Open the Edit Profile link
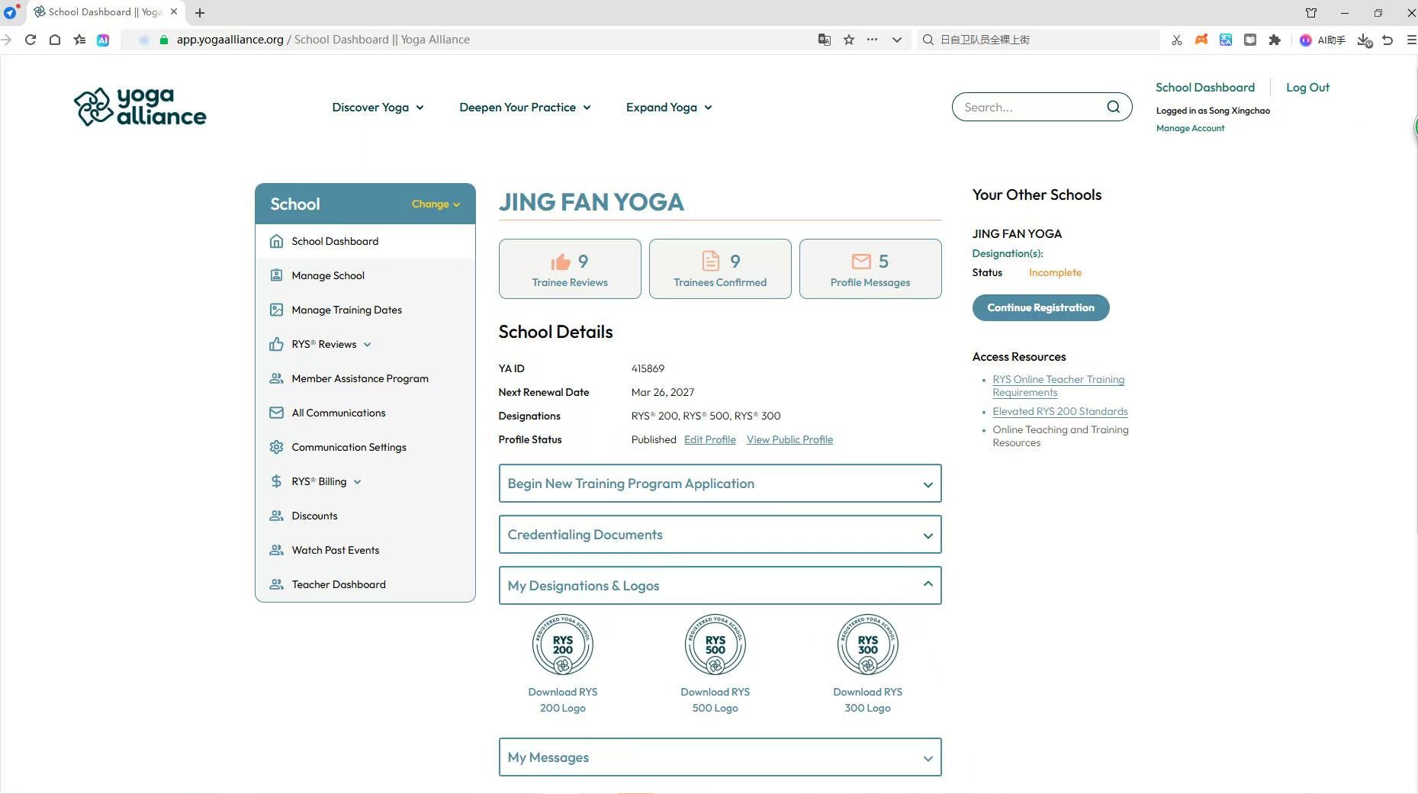 pyautogui.click(x=709, y=440)
